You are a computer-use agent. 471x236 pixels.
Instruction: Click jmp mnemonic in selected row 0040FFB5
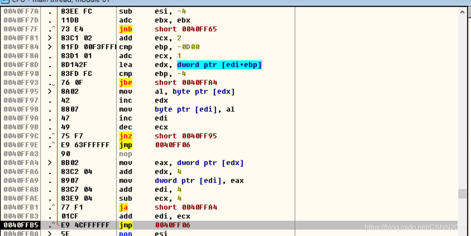[125, 225]
